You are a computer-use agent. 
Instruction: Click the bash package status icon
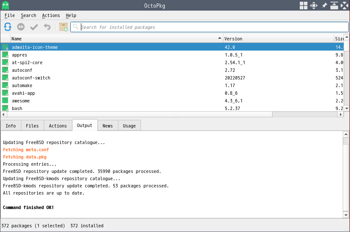click(6, 108)
